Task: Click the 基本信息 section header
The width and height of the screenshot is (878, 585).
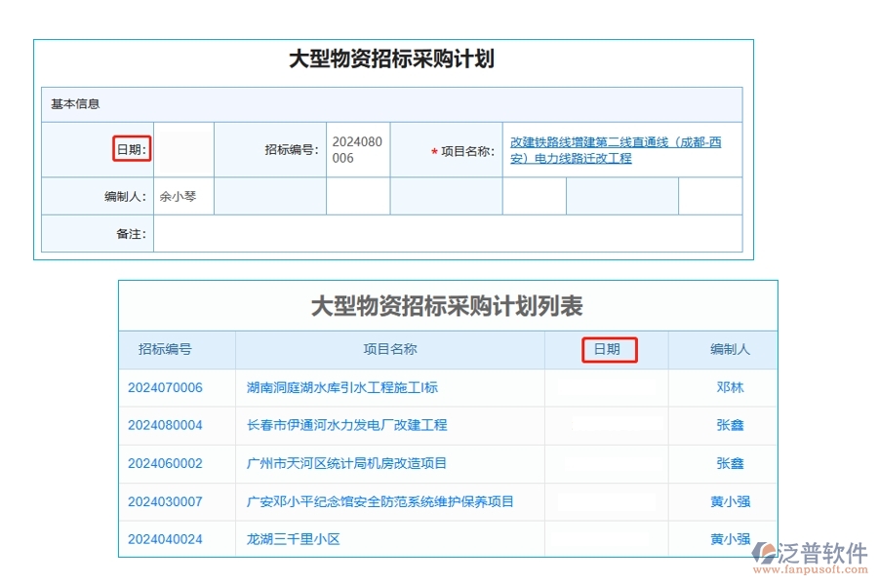Action: (x=68, y=104)
